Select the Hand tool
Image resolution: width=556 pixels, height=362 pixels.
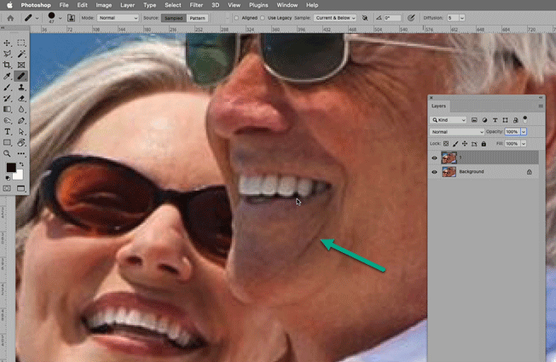[21, 142]
